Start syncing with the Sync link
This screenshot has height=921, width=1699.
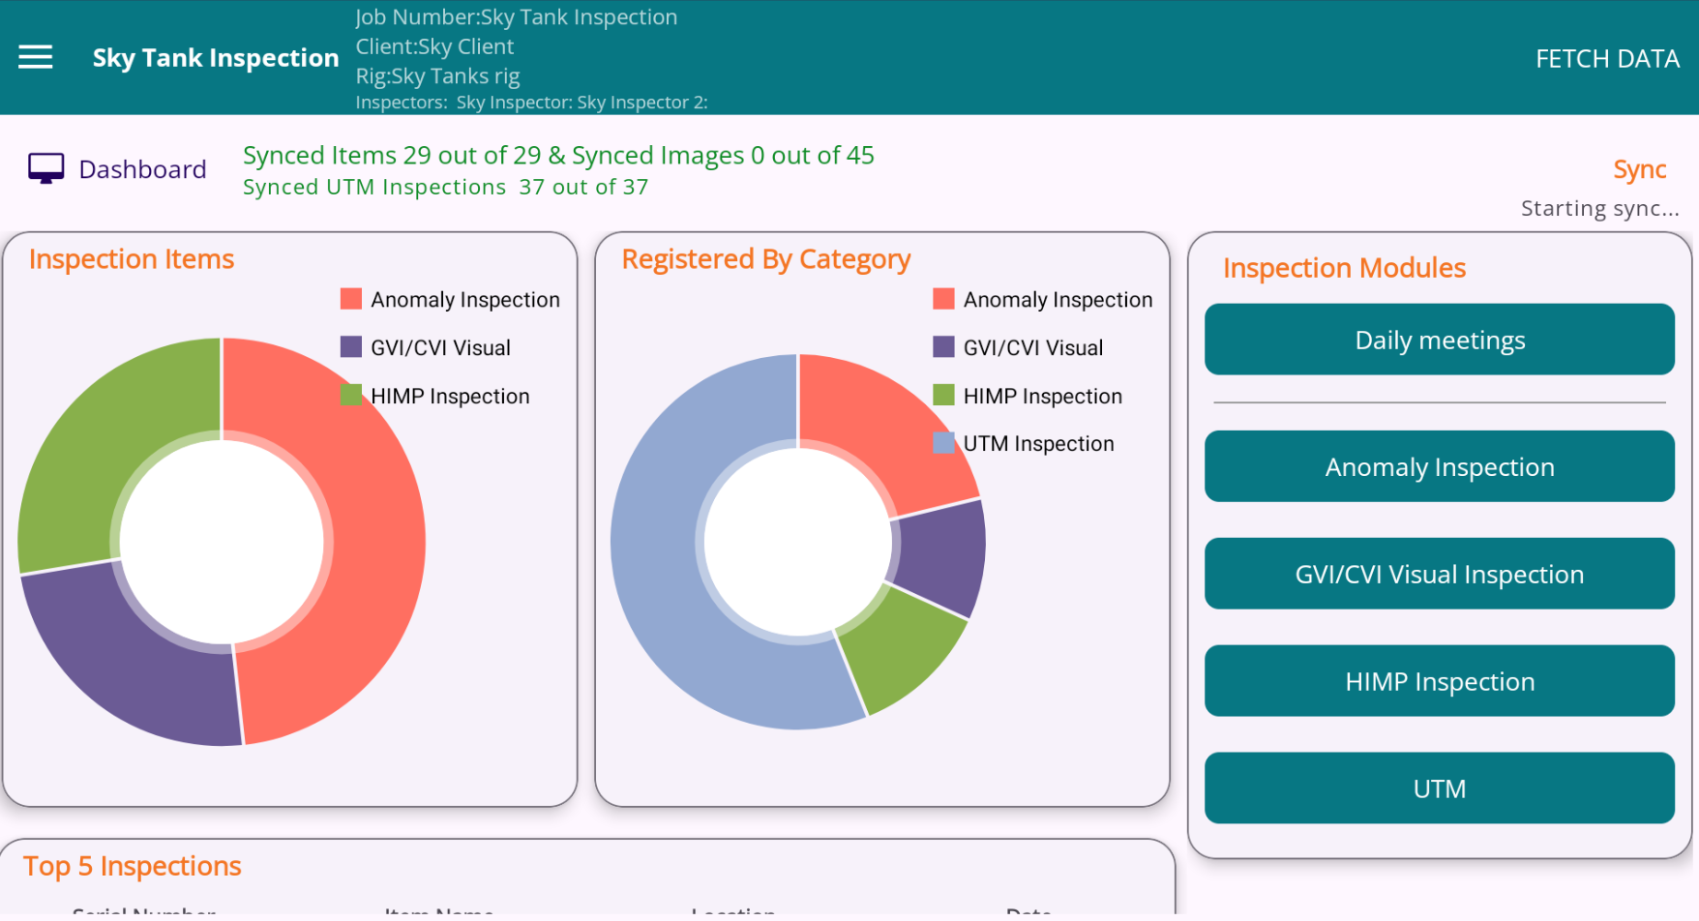tap(1638, 169)
